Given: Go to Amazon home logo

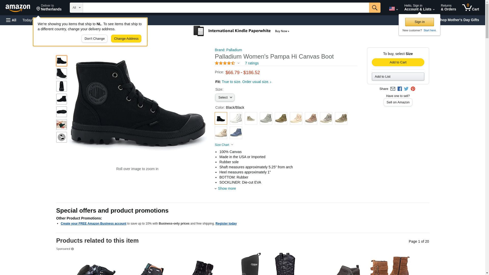Looking at the screenshot, I should coord(18,8).
